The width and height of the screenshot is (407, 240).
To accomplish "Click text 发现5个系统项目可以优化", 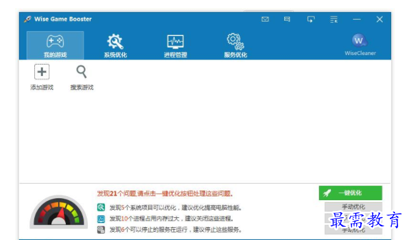I will tap(143, 208).
